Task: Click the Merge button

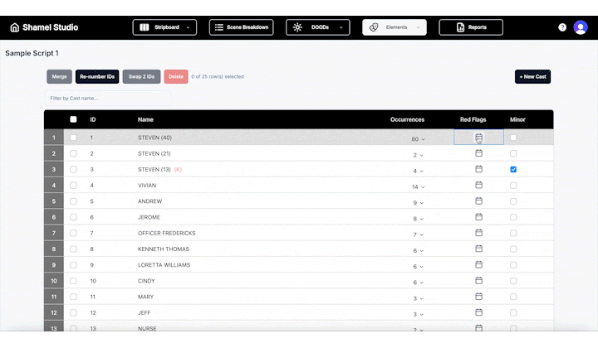Action: 60,76
